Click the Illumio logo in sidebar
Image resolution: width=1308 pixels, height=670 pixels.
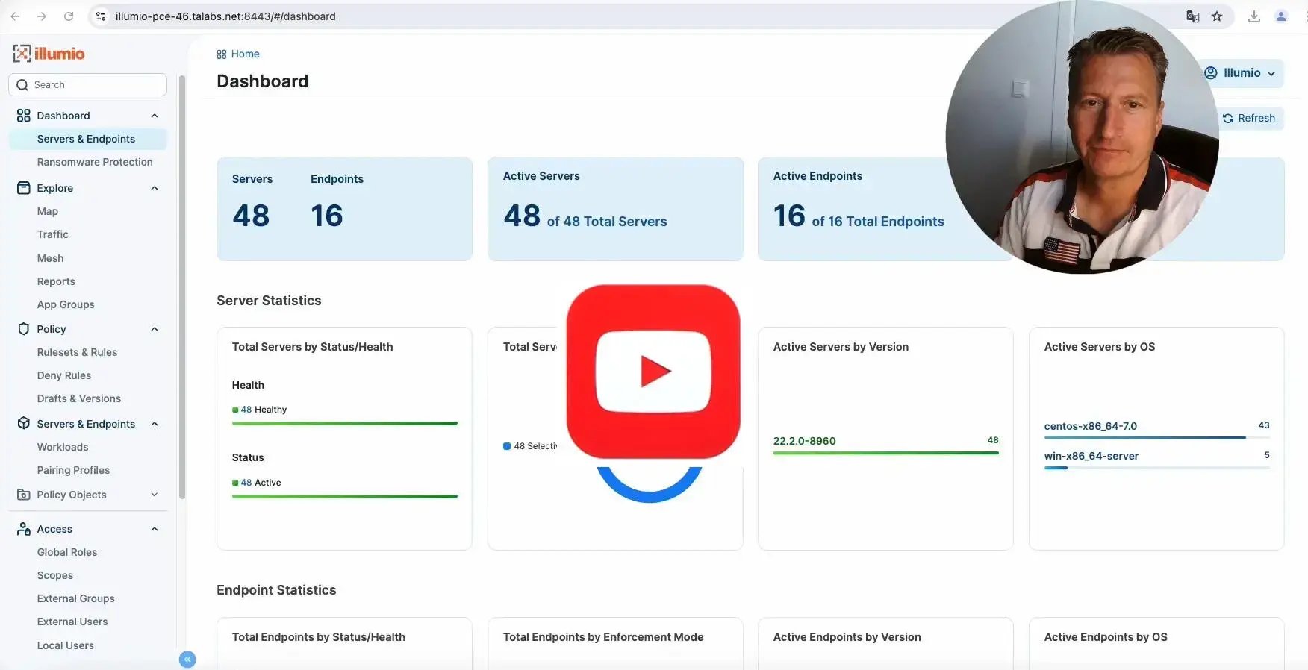[49, 54]
